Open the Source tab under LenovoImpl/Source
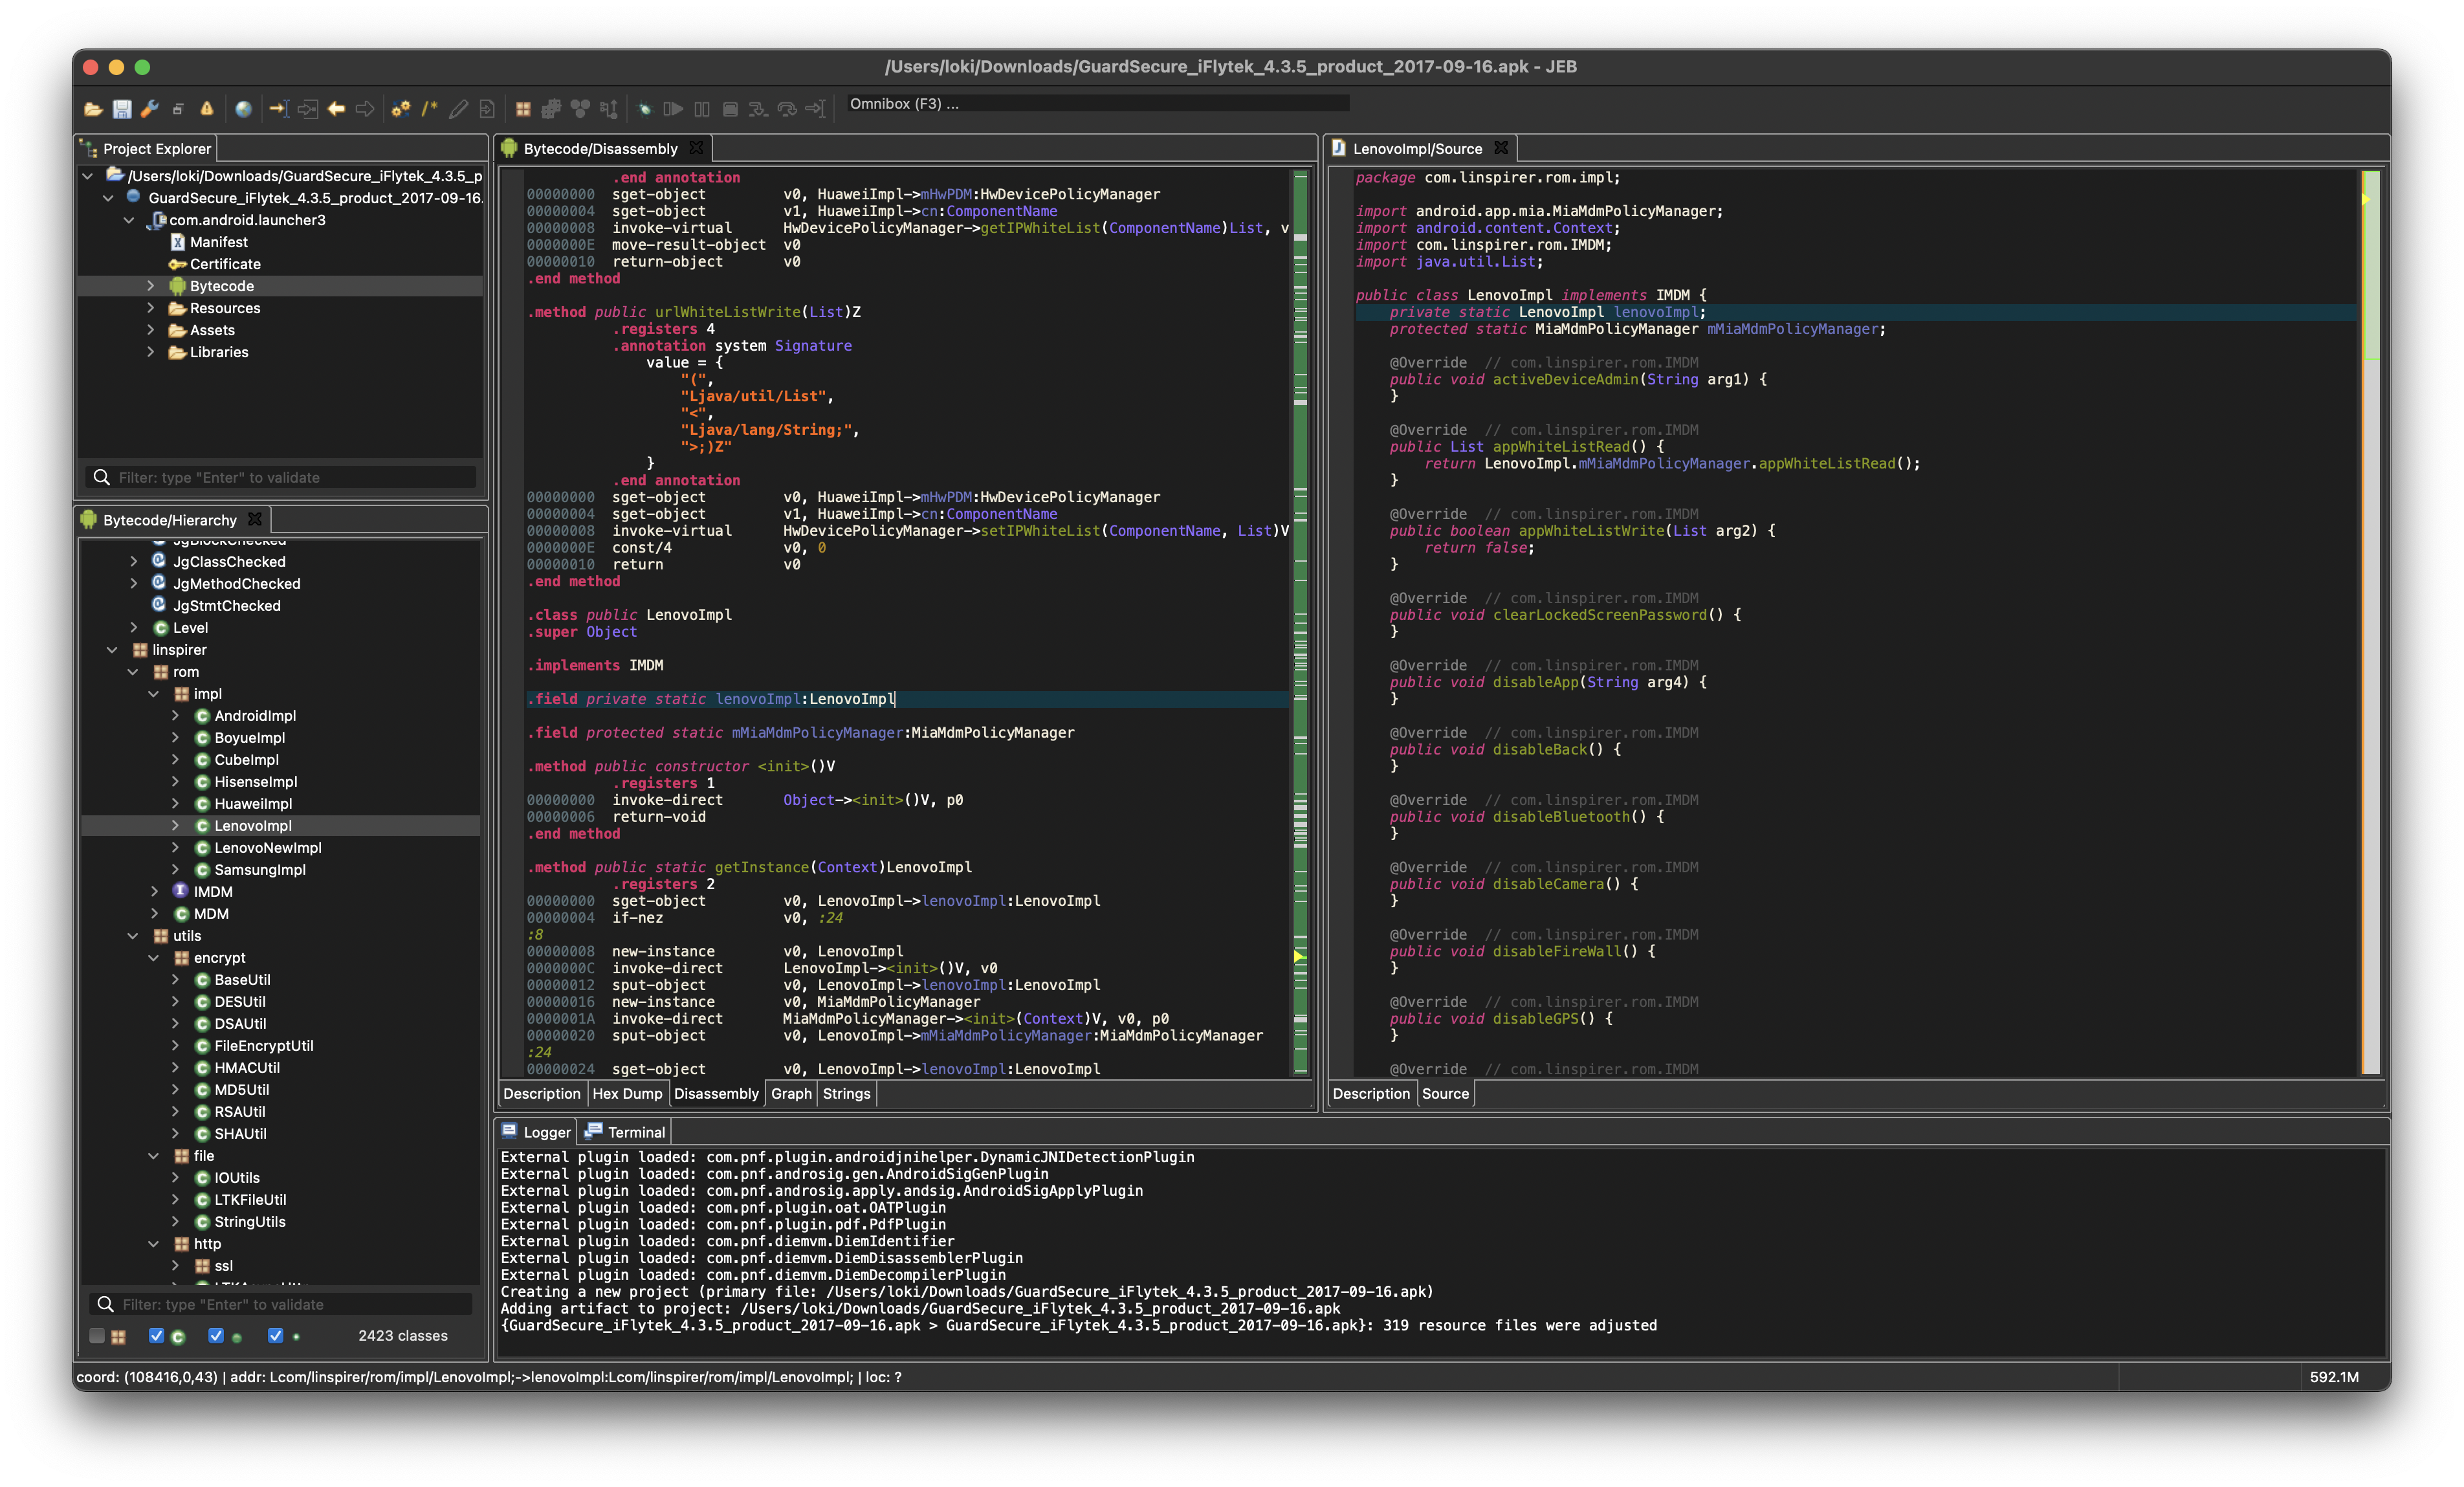This screenshot has height=1487, width=2464. click(1445, 1093)
